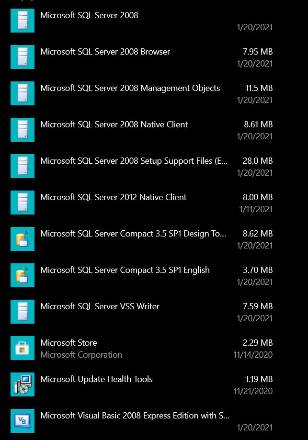
Task: Click the SQL Server 2008 Setup Support Files icon
Action: 23,166
